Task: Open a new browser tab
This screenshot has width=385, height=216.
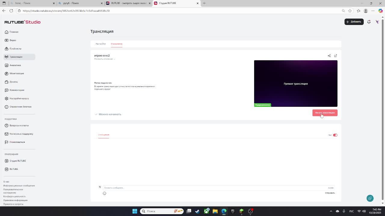Action: (204, 3)
